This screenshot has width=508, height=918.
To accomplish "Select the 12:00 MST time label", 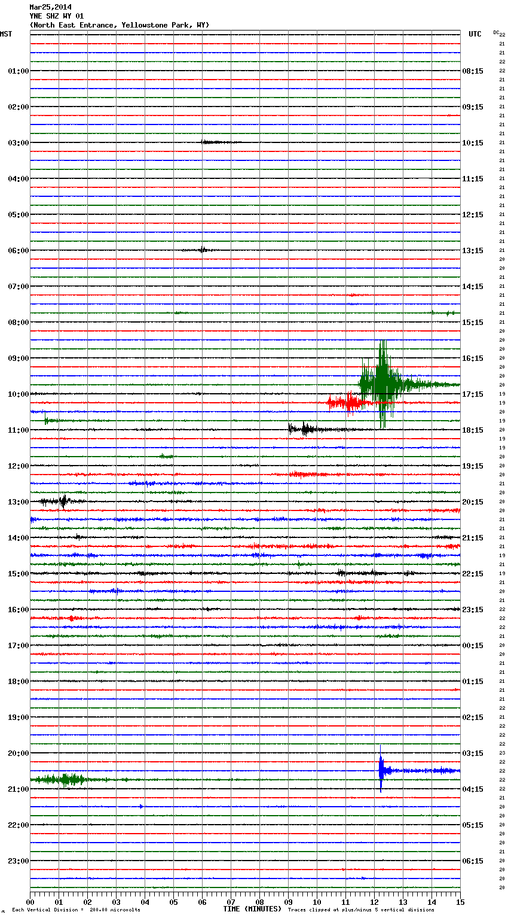I will point(19,466).
